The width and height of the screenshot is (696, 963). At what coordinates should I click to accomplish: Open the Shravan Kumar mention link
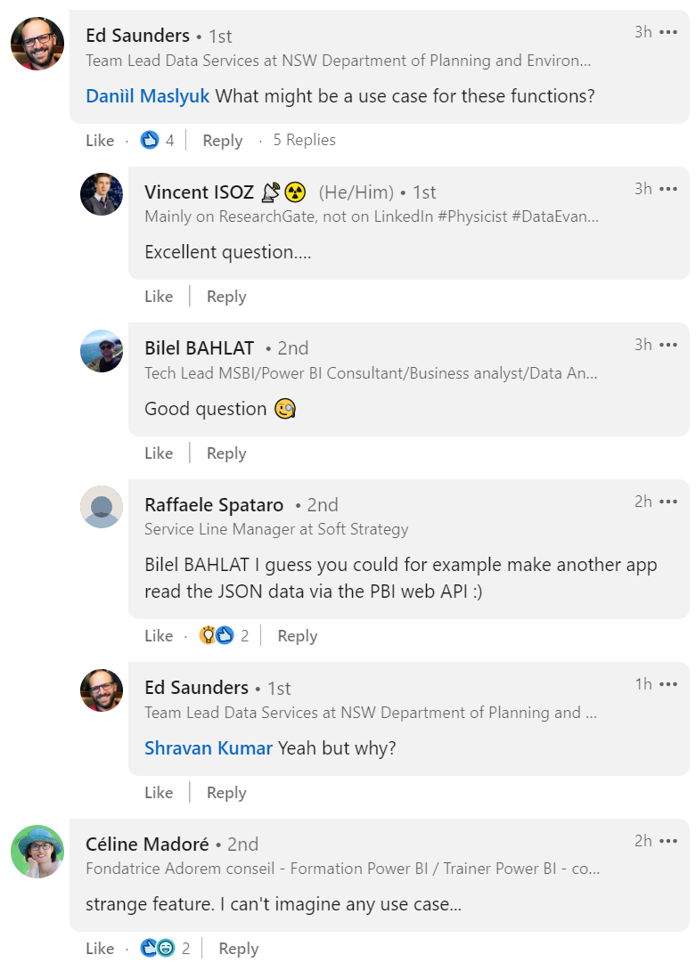pos(209,747)
